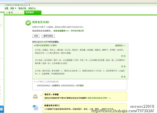Click the saved contact number 13656220931

(x=43, y=85)
